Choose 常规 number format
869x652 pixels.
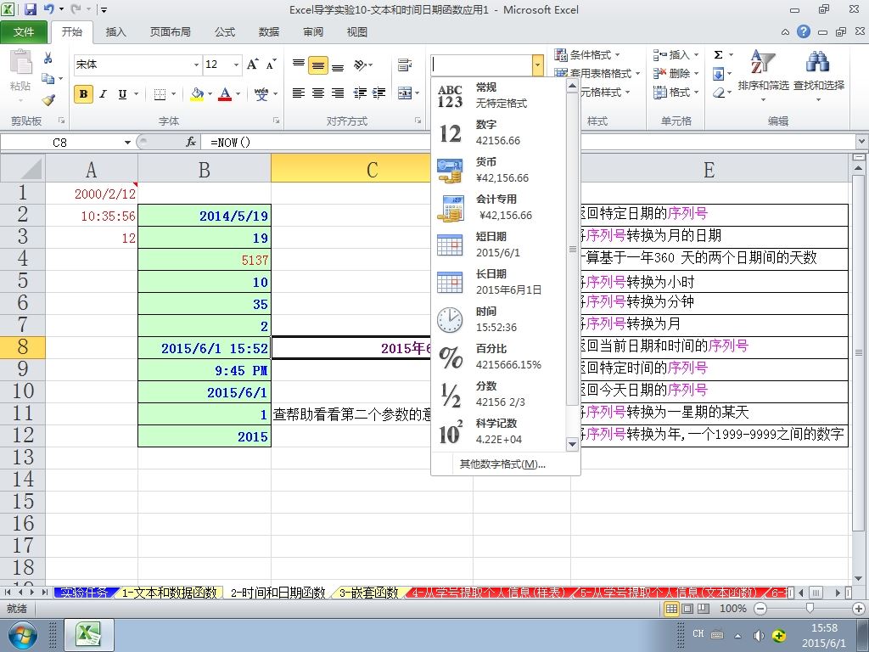click(x=499, y=95)
